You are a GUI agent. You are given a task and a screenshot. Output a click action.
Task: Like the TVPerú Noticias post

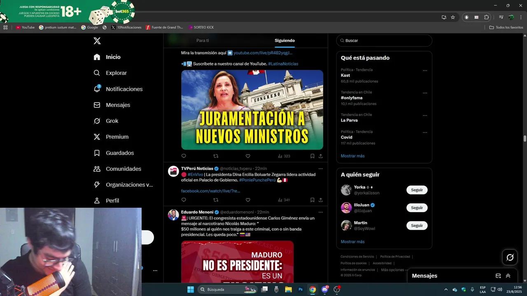248,200
